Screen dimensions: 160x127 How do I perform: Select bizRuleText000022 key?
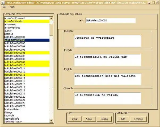click(27, 103)
